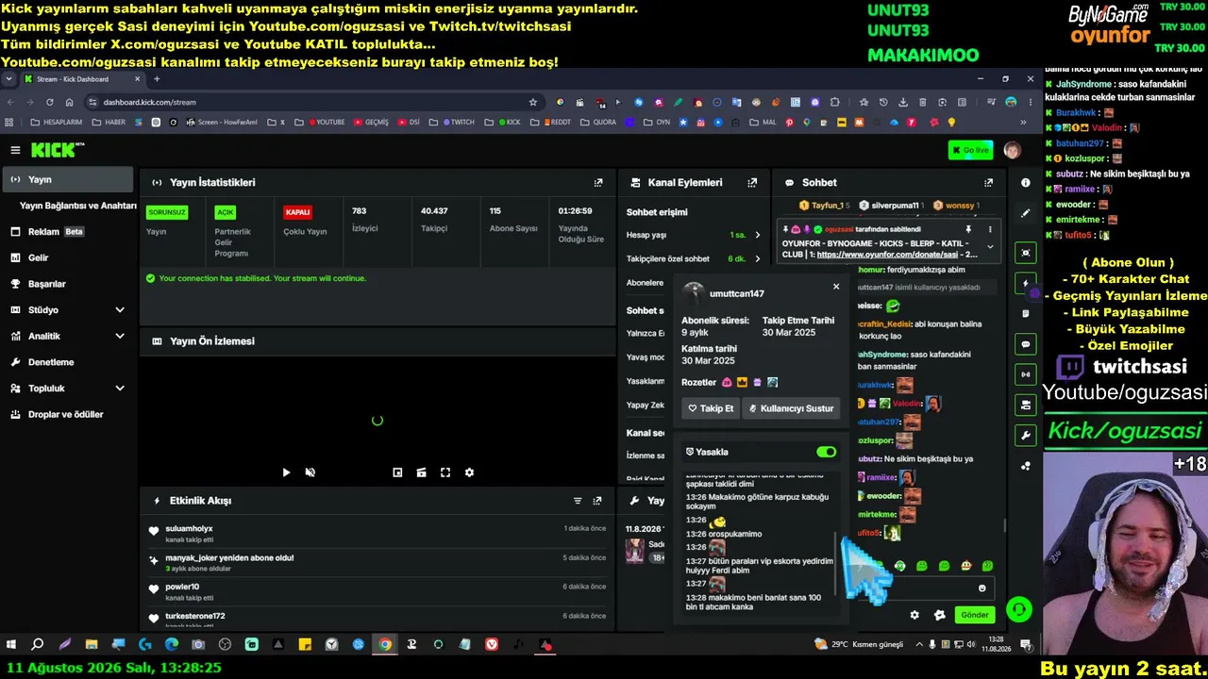Open the profile avatar in the Kick header
Viewport: 1208px width, 679px height.
(x=1012, y=150)
